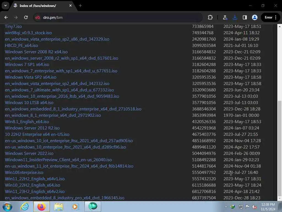Open en_windows_7_ultimate_with_sp1_x64 ISO link
The height and width of the screenshot is (212, 282).
click(59, 90)
